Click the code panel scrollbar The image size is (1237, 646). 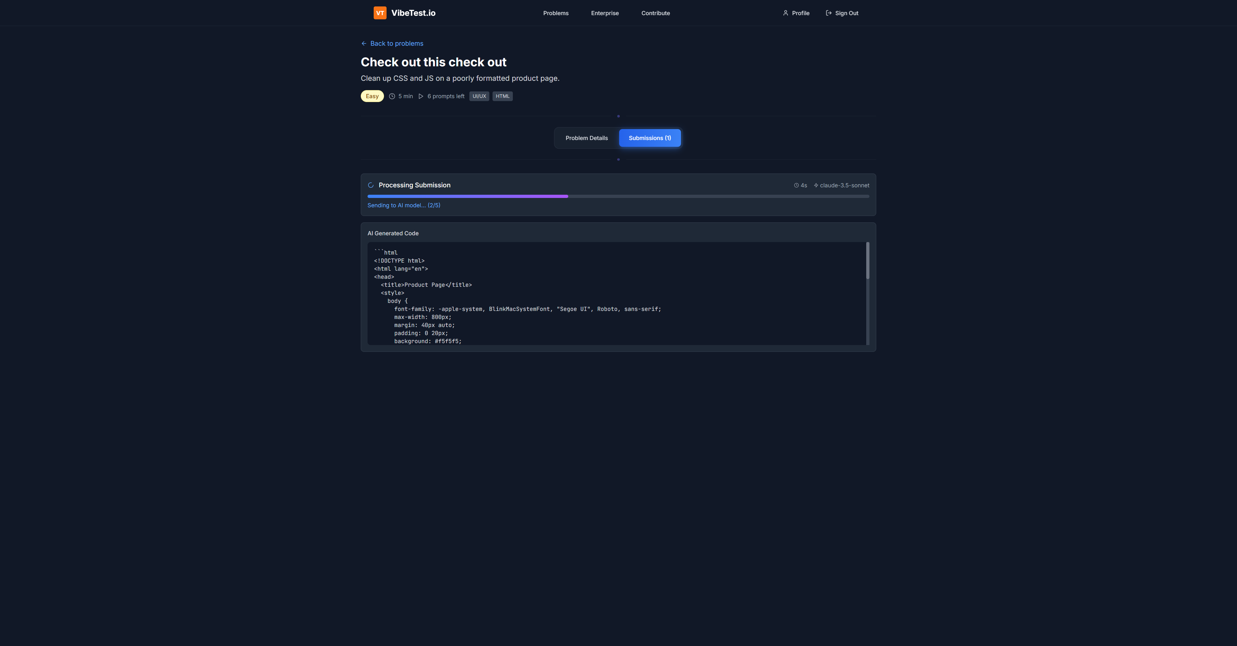coord(867,261)
